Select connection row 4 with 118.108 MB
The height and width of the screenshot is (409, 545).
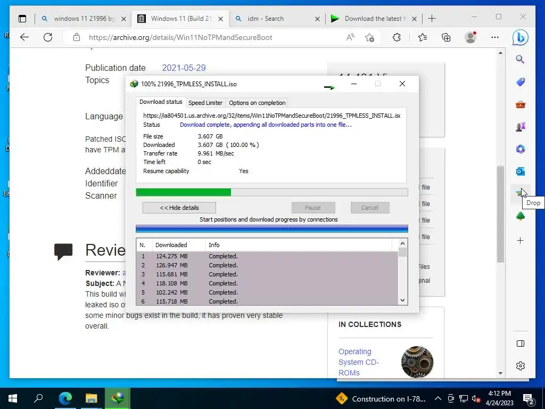(x=267, y=283)
